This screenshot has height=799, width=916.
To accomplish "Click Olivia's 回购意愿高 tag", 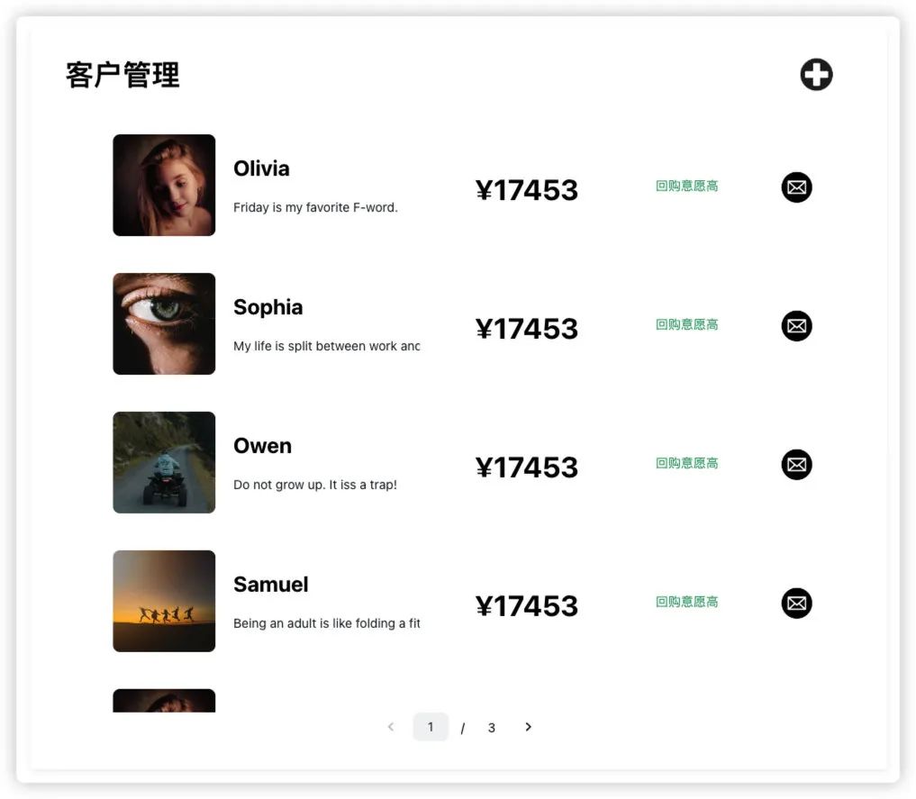I will 686,186.
